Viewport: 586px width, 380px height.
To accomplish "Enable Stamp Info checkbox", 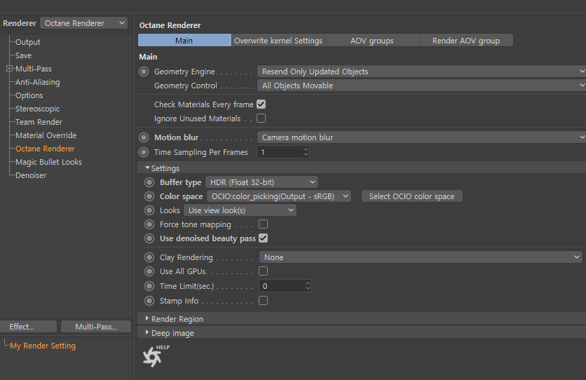I will (x=263, y=300).
